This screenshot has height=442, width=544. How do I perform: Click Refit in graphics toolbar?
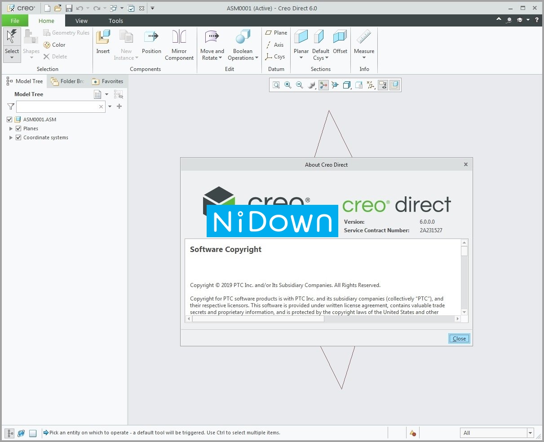tap(276, 85)
